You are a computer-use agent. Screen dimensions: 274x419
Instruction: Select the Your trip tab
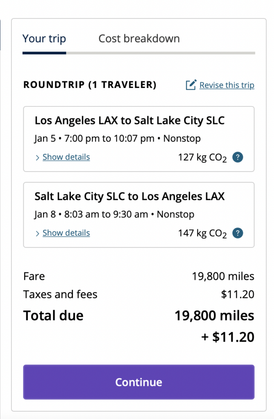44,38
